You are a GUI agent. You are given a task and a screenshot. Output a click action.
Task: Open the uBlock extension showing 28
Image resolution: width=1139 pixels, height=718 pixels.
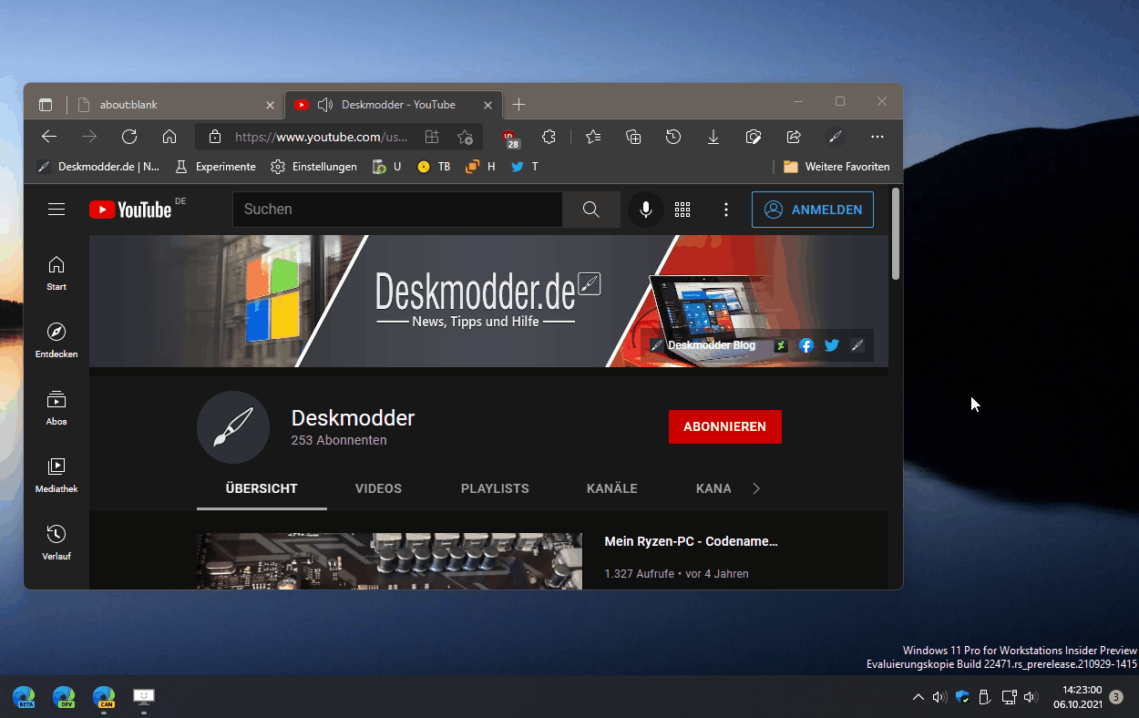[510, 138]
